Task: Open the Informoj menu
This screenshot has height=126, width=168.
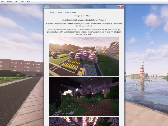Action: (x=10, y=2)
